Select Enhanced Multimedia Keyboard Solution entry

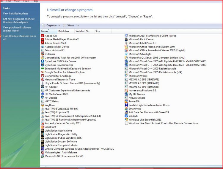click(x=66, y=68)
